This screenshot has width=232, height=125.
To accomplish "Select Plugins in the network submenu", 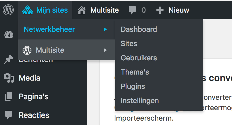I will pos(133,86).
